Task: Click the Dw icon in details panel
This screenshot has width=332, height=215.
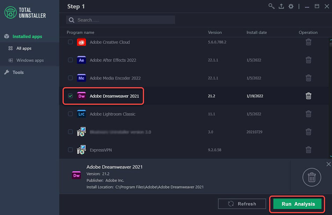Action: coord(76,175)
